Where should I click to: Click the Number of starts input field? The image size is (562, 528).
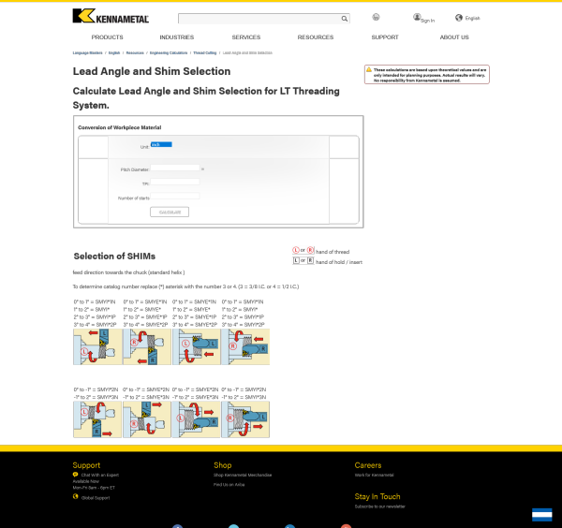coord(175,196)
